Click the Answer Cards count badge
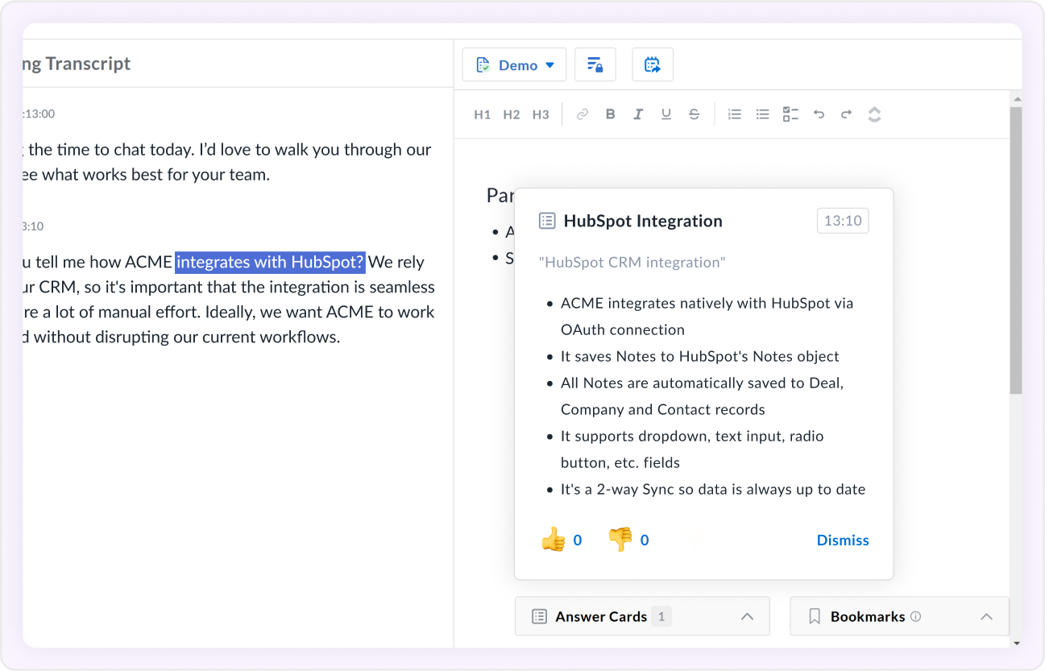 pos(661,617)
